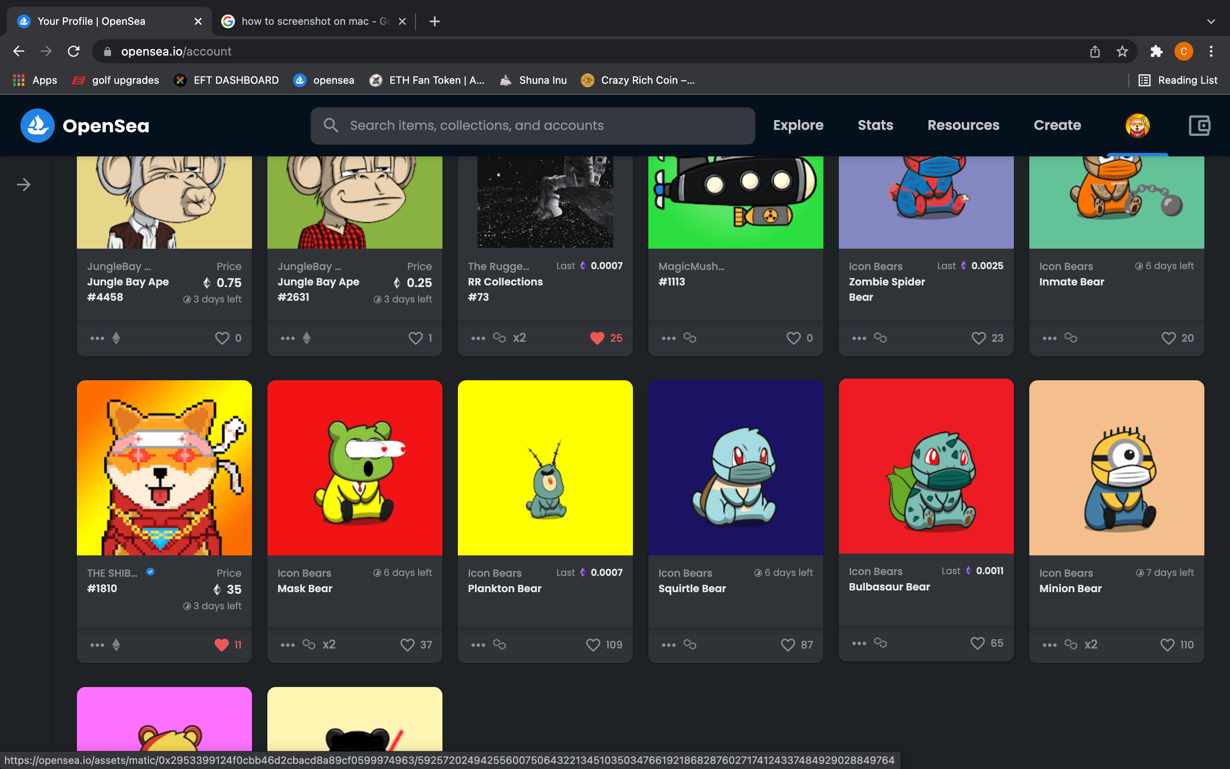Screen dimensions: 1230x769
Task: Open a new browser tab
Action: tap(435, 21)
